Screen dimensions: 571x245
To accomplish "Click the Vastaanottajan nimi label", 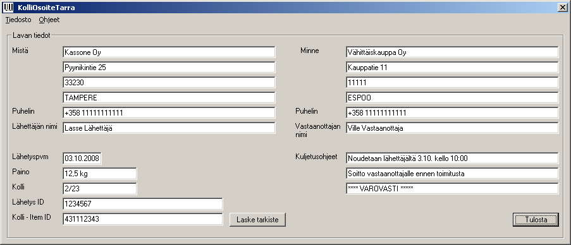I will 317,131.
